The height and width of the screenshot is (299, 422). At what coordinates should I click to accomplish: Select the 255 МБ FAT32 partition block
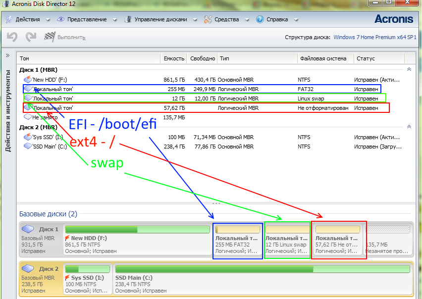pos(238,241)
